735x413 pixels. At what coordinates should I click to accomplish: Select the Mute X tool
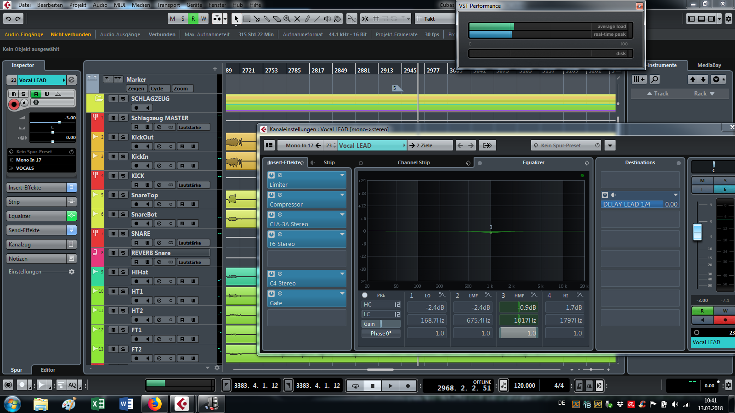click(x=297, y=19)
